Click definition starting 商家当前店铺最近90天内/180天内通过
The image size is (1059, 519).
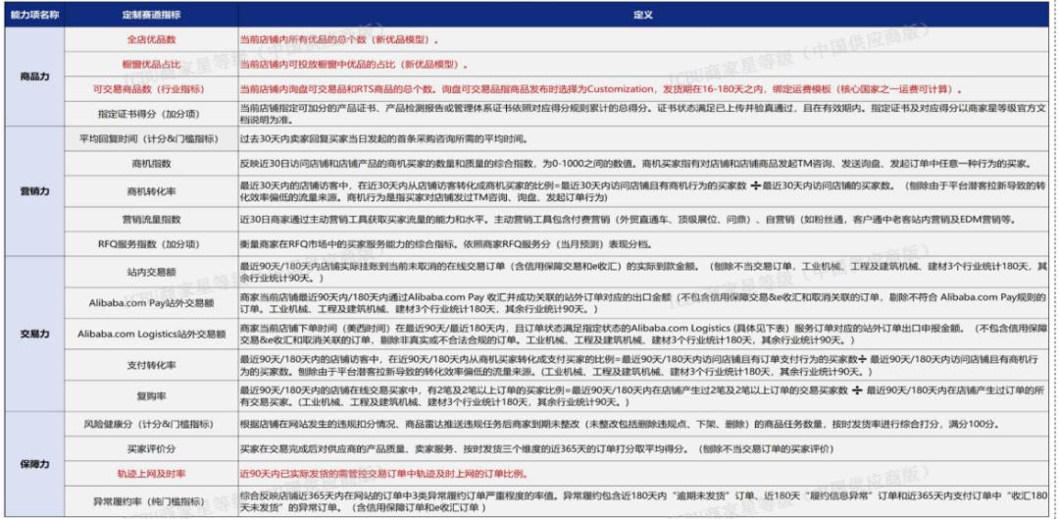pyautogui.click(x=643, y=303)
